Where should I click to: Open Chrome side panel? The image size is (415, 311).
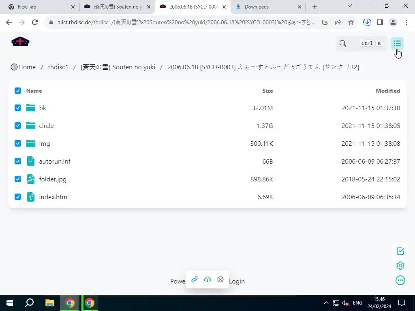pos(380,23)
